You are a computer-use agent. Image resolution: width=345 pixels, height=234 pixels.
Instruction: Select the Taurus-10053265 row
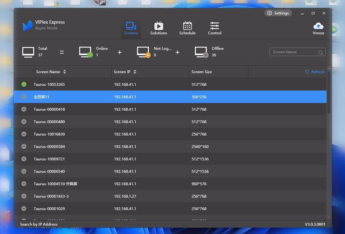click(170, 84)
